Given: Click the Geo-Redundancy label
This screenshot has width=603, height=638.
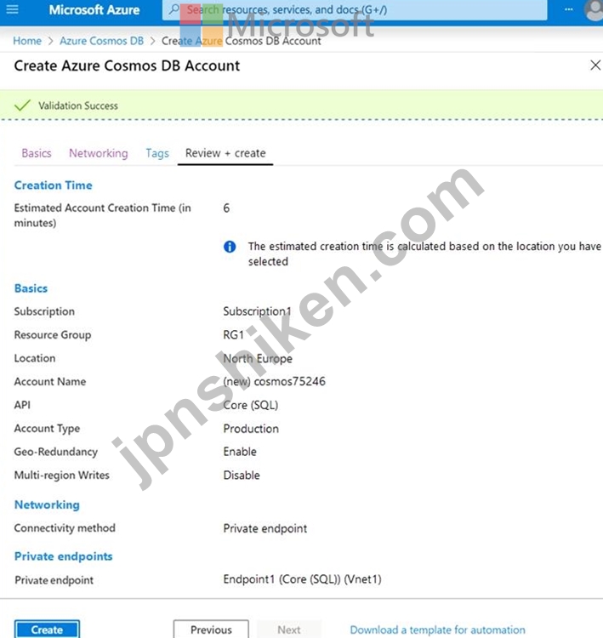Looking at the screenshot, I should point(56,452).
